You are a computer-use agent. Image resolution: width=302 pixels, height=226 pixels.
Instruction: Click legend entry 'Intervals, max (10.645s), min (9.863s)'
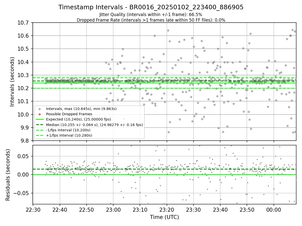(81, 109)
